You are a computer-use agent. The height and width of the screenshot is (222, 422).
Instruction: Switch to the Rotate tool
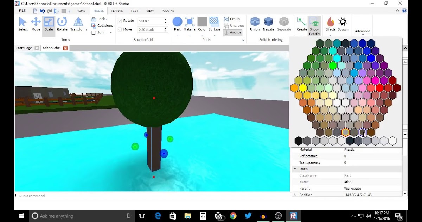coord(62,25)
